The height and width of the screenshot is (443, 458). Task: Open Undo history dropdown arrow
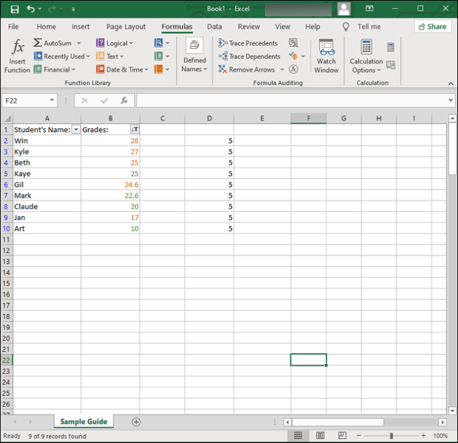pyautogui.click(x=40, y=9)
